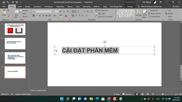This screenshot has width=182, height=102.
Task: Open Shape Outline options
Action: (x=155, y=14)
